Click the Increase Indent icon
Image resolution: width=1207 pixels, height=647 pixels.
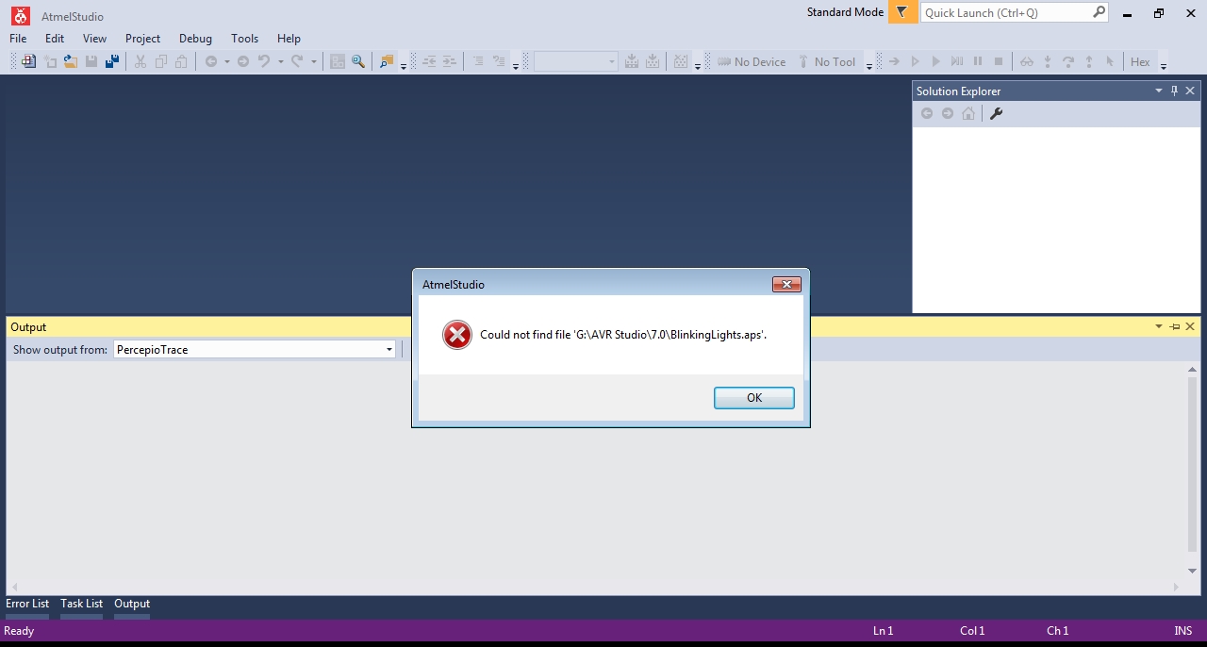click(450, 61)
